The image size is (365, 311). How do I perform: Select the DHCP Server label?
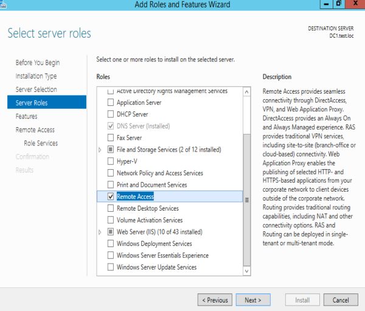pos(132,114)
